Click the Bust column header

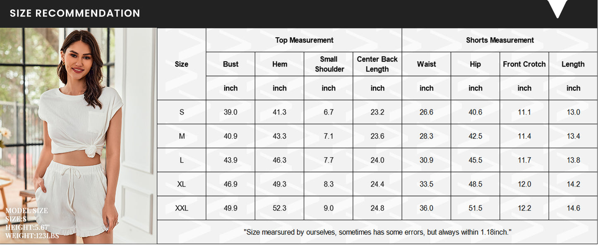coord(231,64)
